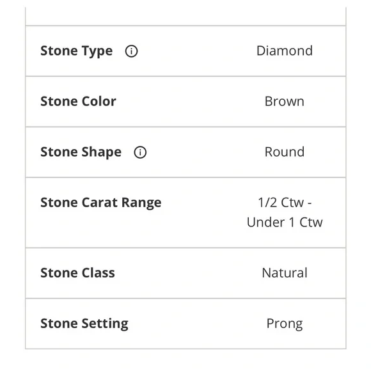Select the 1/2 Ctw text line

285,203
